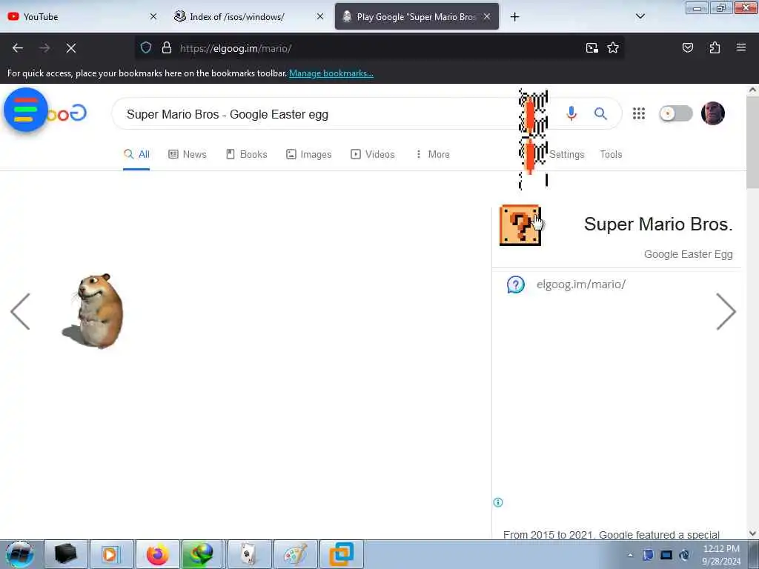Click the browser back arrow
Viewport: 759px width, 569px height.
(18, 48)
